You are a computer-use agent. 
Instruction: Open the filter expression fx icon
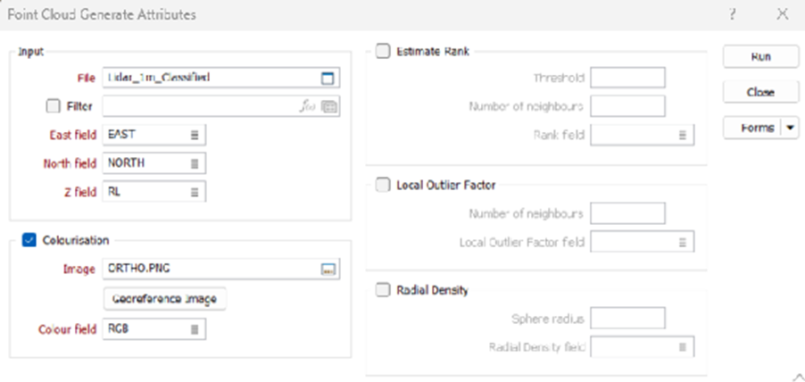[x=308, y=106]
